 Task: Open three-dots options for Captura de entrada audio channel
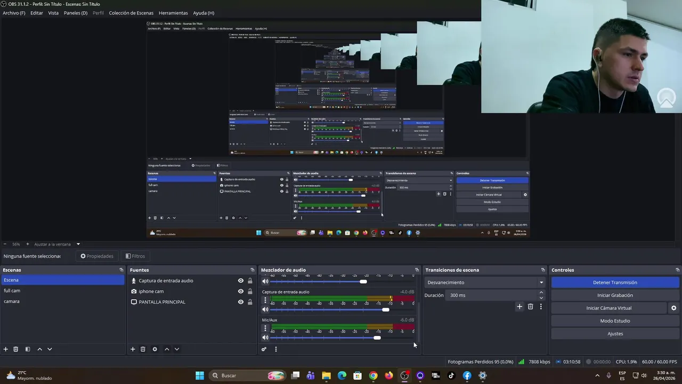[x=265, y=300]
